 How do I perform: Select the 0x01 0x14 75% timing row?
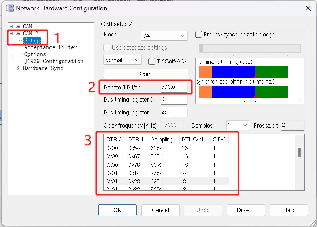167,173
